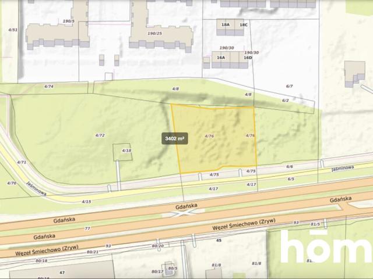Select parcel 6/5 label
This screenshot has height=279, width=373.
[290, 178]
